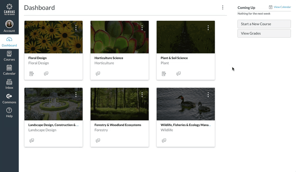This screenshot has width=296, height=172.
Task: Open the dashboard options menu beside the title
Action: [223, 7]
